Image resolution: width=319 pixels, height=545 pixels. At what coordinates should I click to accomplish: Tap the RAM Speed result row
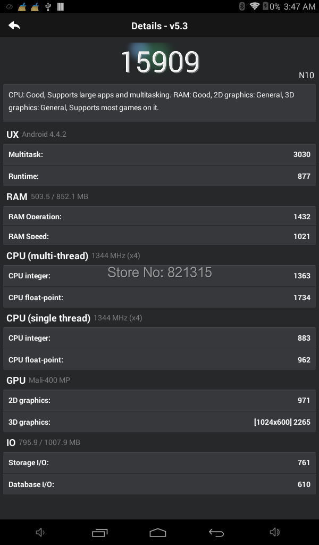(159, 236)
